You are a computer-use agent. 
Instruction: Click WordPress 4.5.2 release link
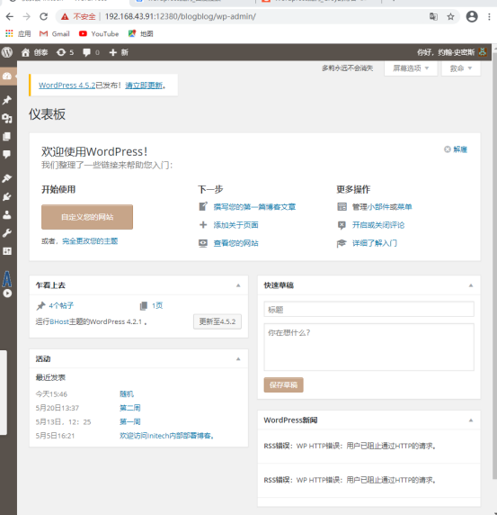pyautogui.click(x=67, y=86)
